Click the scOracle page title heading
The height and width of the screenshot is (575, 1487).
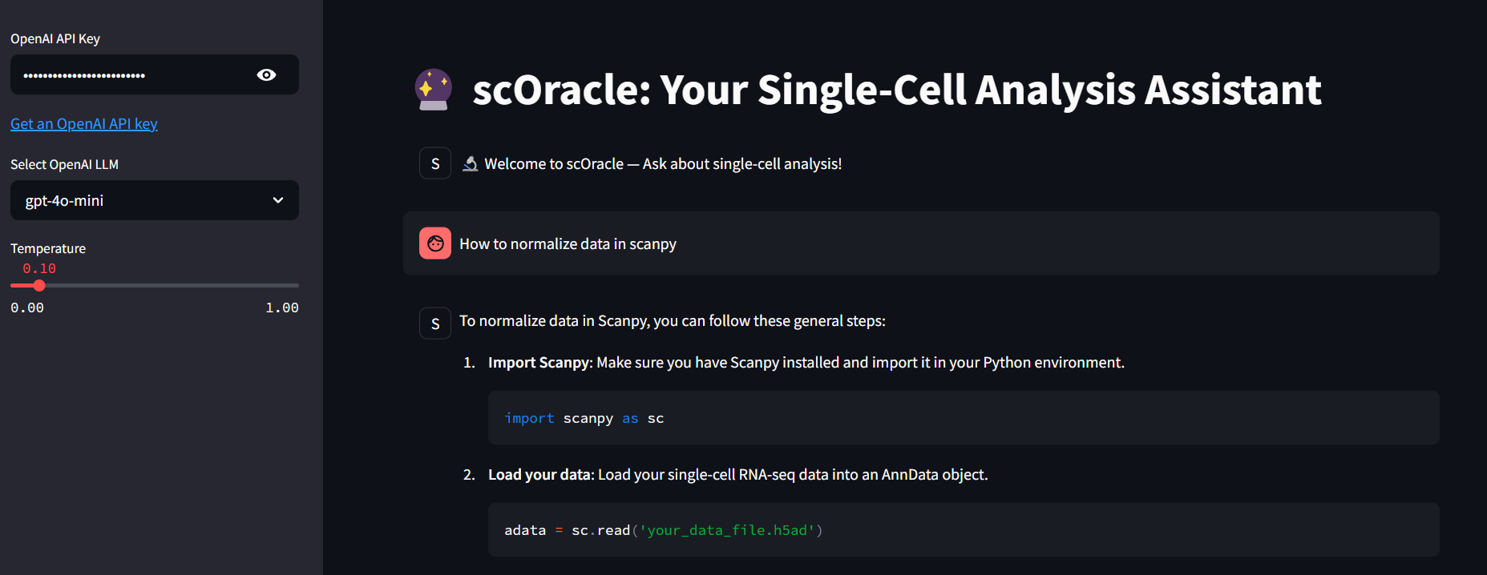point(896,90)
